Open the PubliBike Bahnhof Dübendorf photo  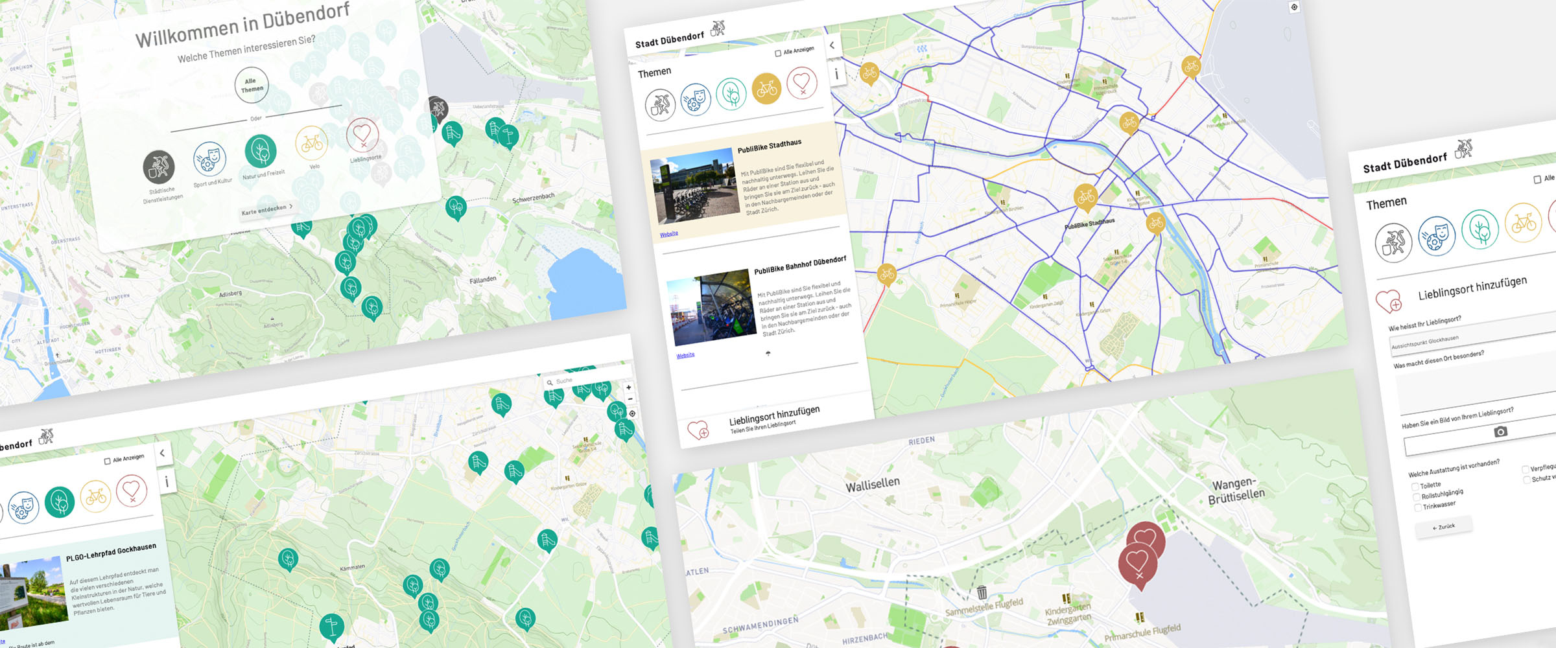pos(711,308)
